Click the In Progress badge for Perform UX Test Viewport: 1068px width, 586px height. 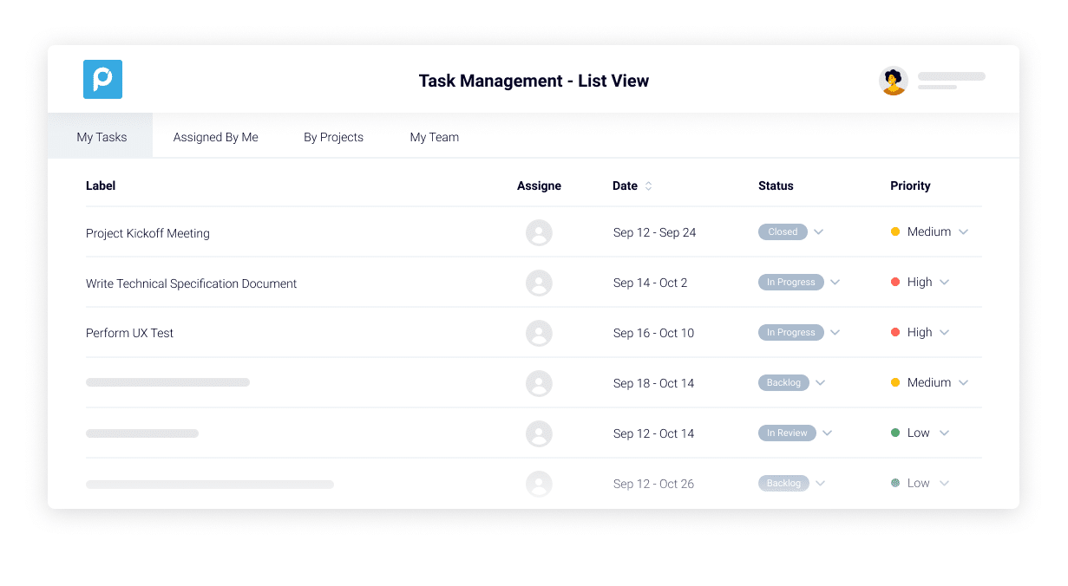click(x=790, y=333)
